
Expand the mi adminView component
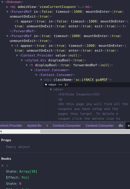7,7
